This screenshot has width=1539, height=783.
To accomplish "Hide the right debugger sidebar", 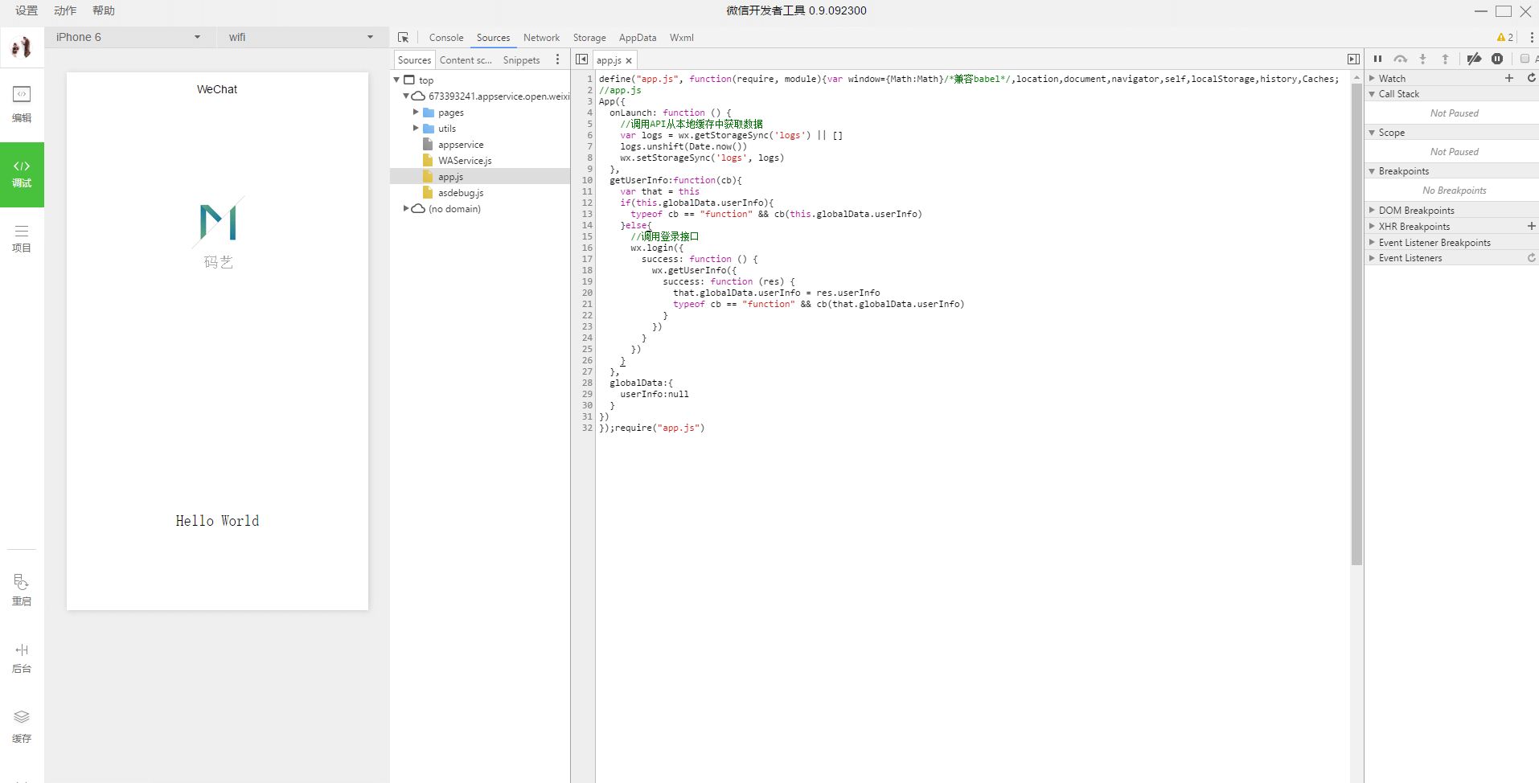I will tap(1353, 59).
